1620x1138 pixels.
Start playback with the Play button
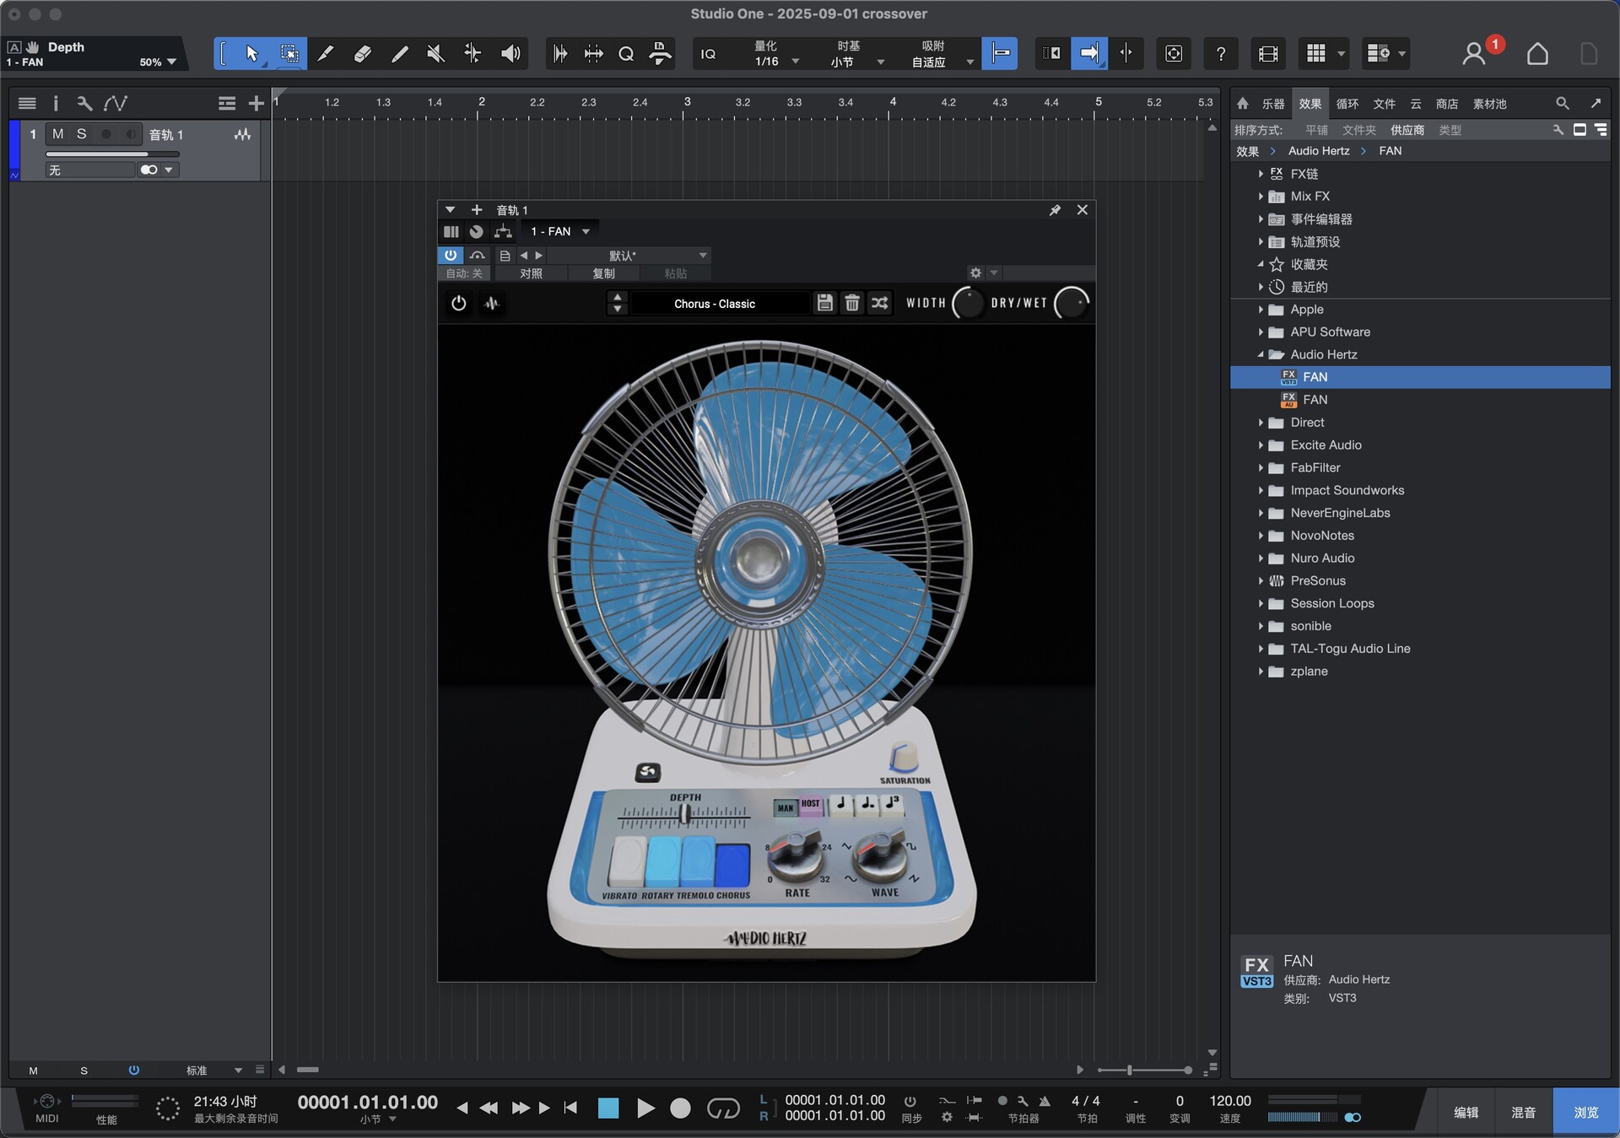[x=645, y=1108]
